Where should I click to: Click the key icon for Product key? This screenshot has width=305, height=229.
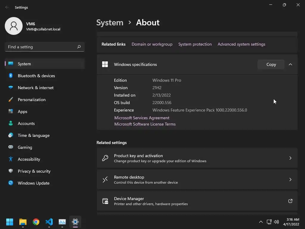(105, 158)
